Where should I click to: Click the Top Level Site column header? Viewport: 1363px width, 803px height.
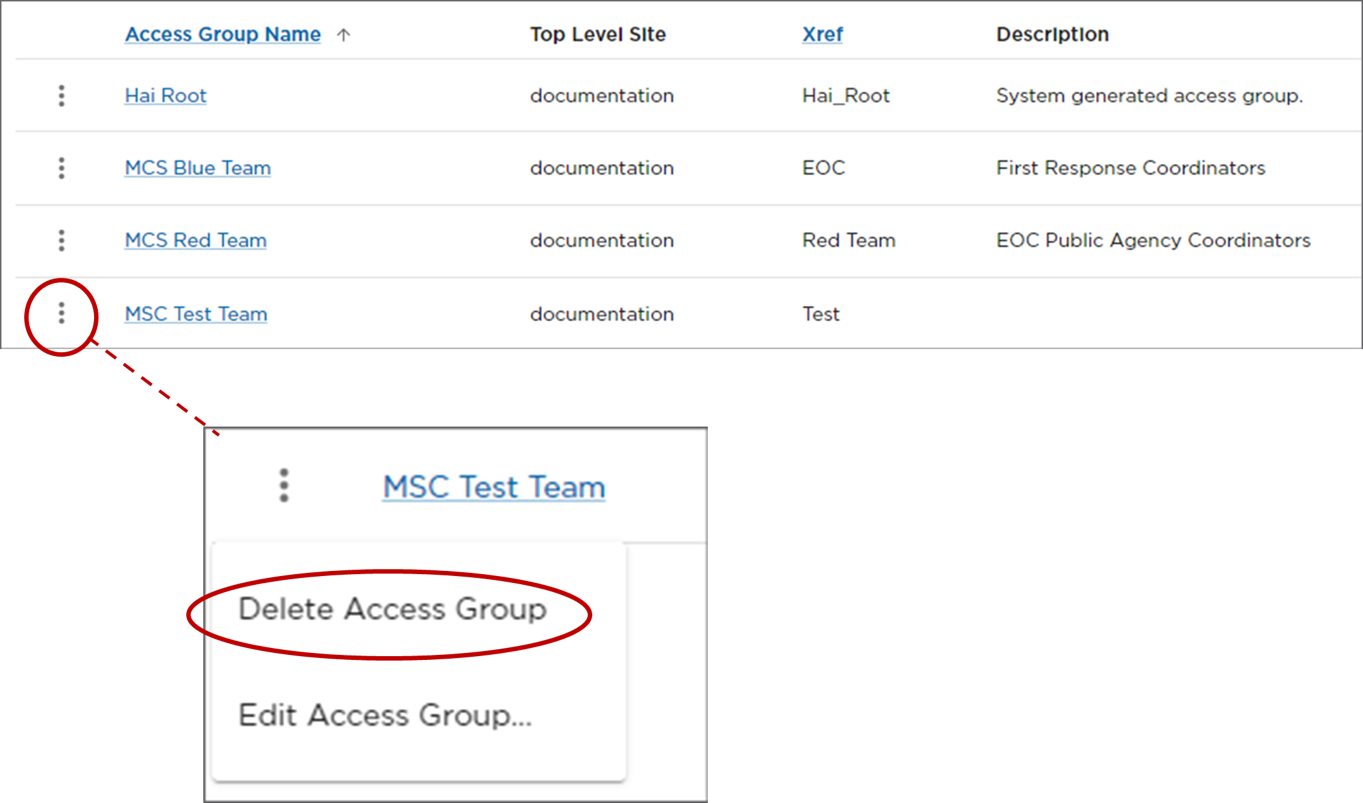pyautogui.click(x=598, y=34)
